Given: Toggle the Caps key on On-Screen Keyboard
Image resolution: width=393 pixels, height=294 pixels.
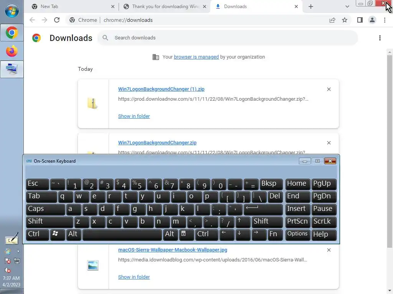Looking at the screenshot, I should point(46,209).
